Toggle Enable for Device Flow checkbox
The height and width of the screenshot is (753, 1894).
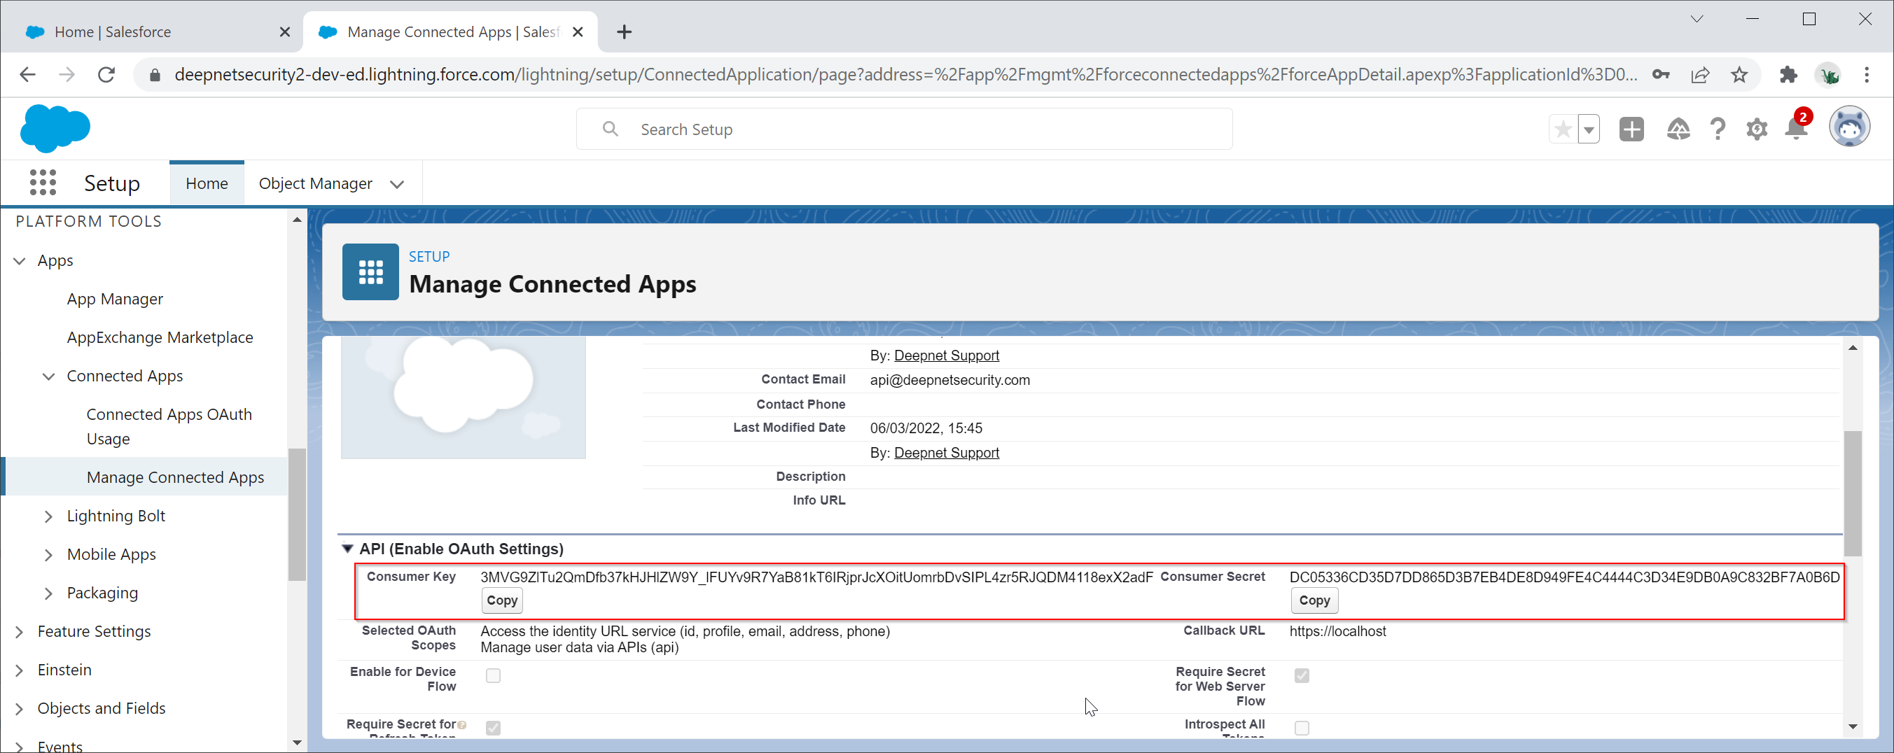point(493,675)
